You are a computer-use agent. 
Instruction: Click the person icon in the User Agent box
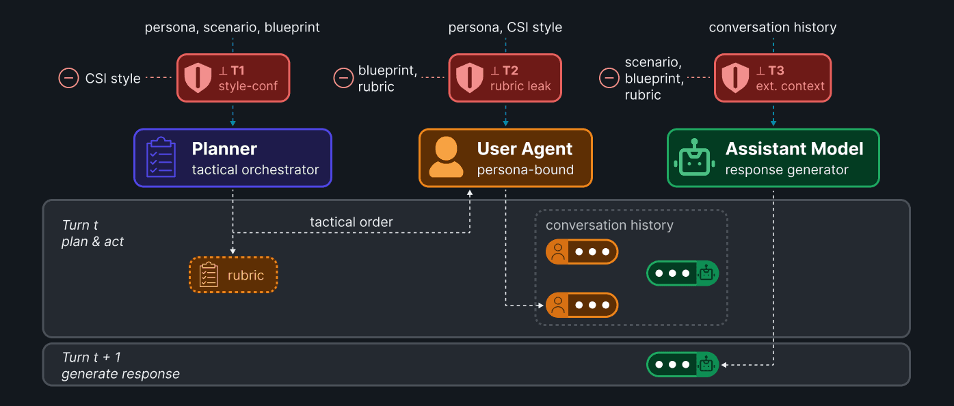[x=446, y=157]
